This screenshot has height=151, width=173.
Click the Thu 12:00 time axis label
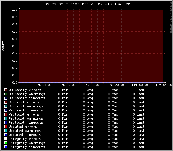(x=68, y=85)
